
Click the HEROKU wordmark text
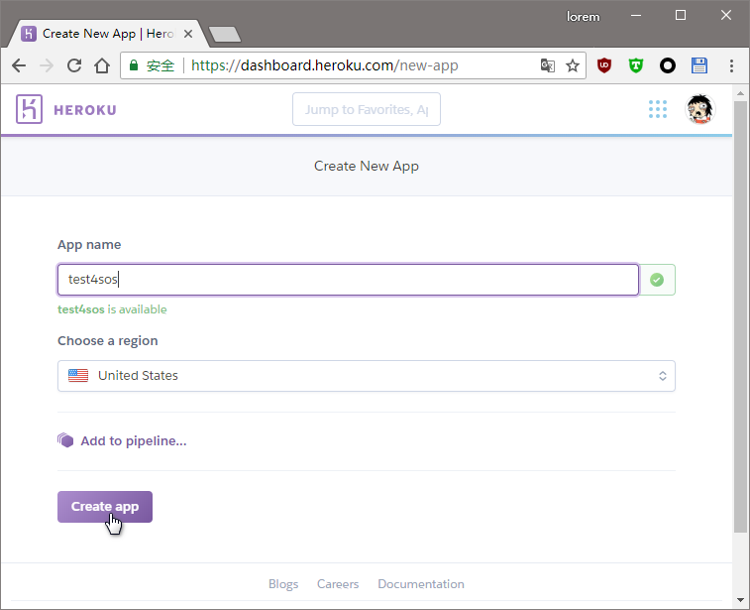(x=85, y=110)
